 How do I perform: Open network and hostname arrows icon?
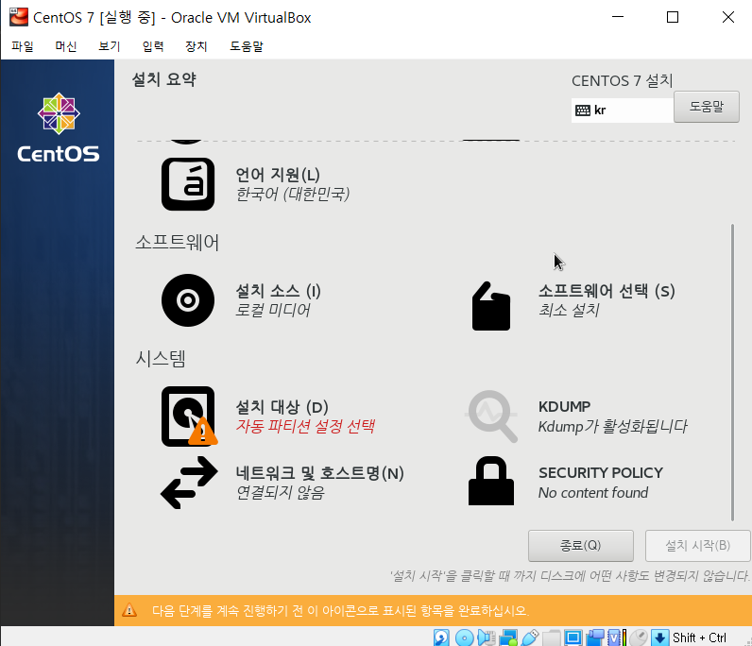coord(189,483)
